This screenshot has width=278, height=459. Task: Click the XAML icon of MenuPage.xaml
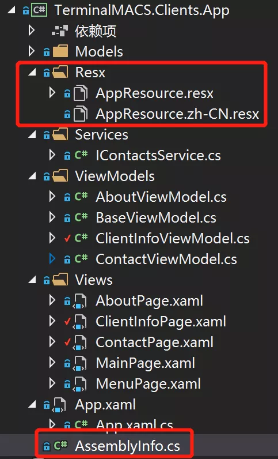click(80, 385)
